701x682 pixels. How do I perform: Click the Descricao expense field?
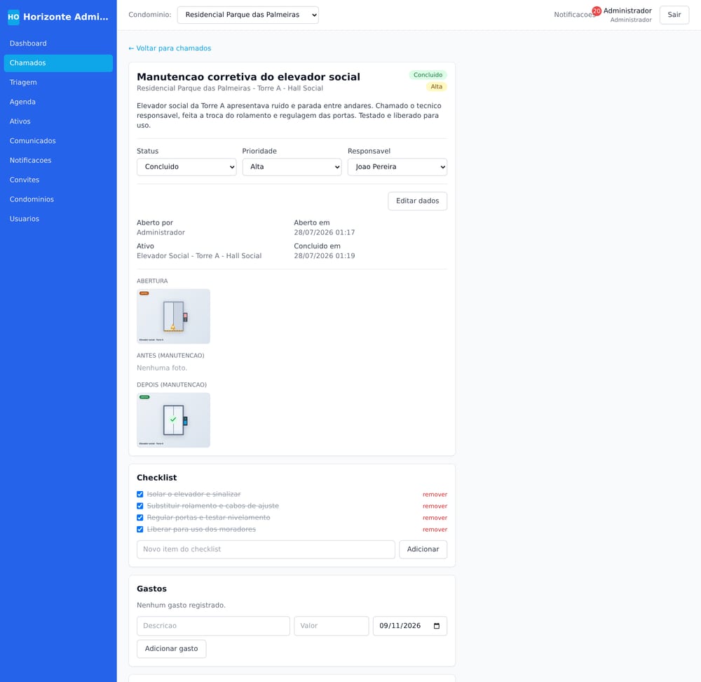[x=213, y=626]
